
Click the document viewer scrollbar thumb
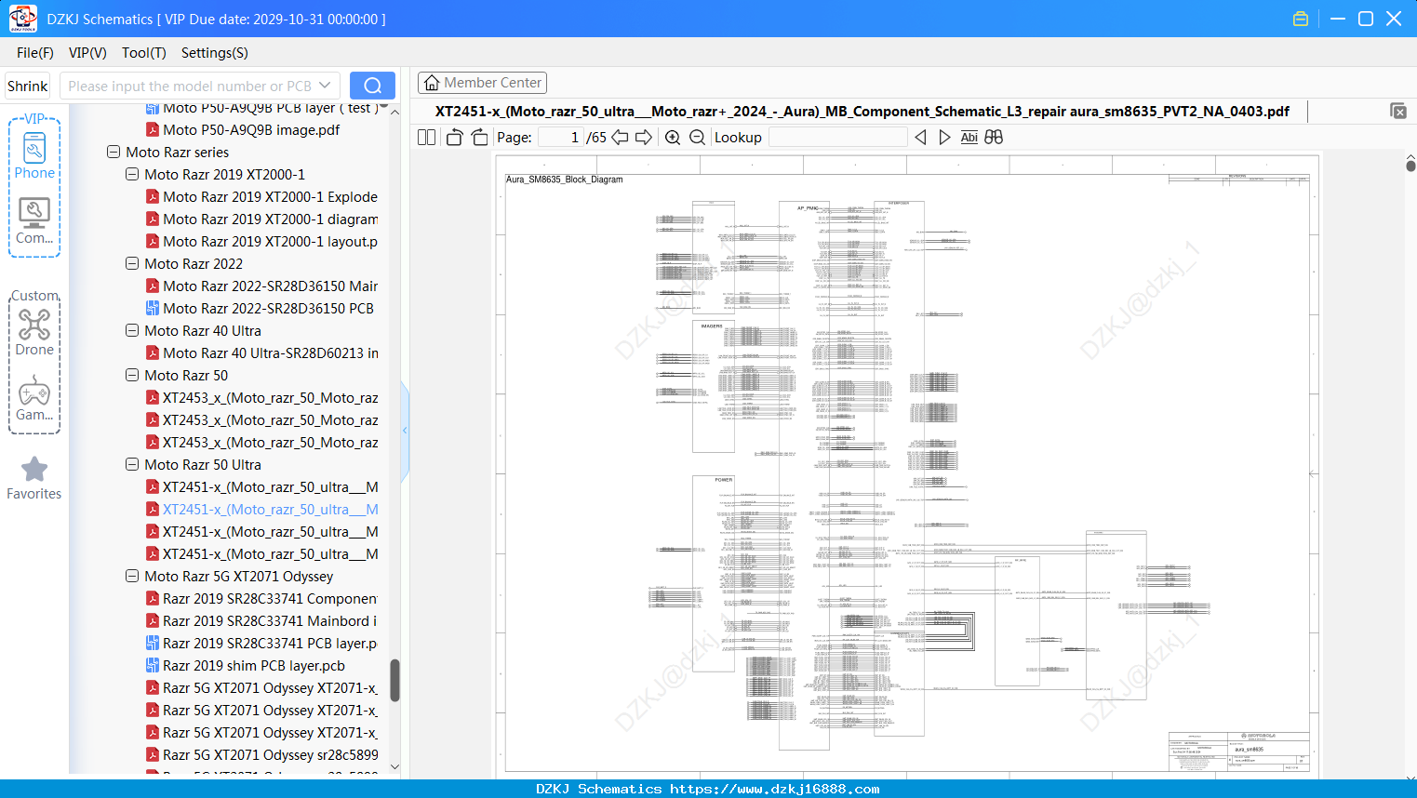[x=1410, y=166]
